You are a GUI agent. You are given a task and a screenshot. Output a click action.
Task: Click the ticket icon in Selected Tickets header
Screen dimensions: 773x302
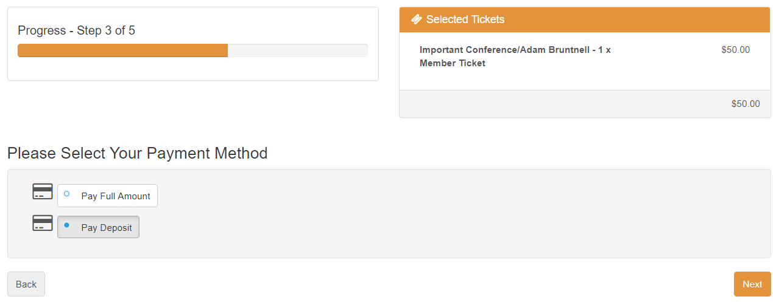coord(417,19)
